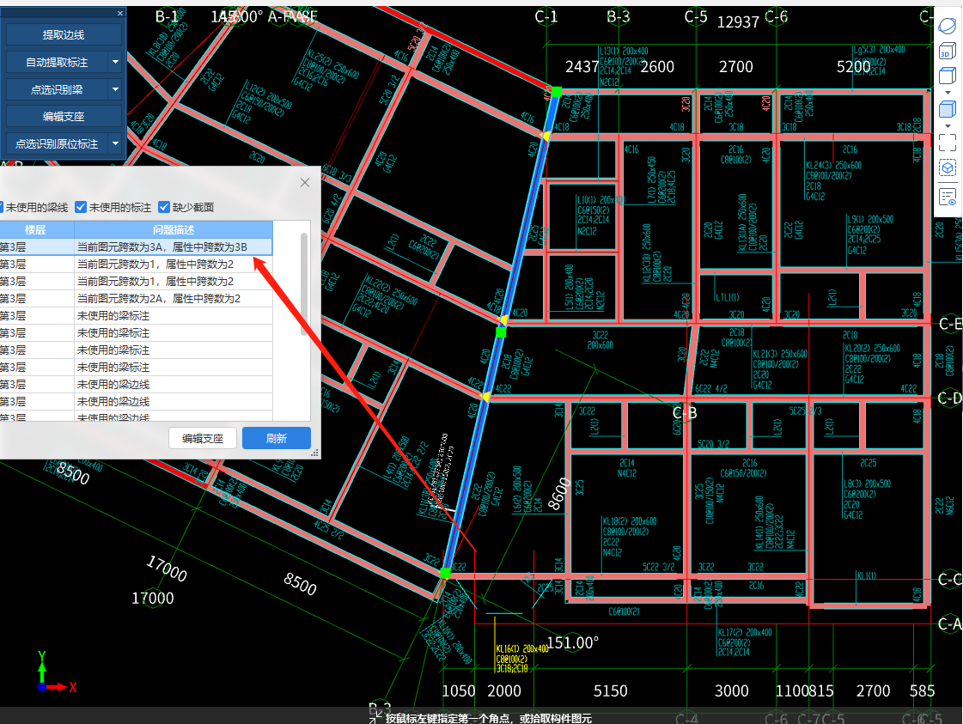Uncheck the 缺少截面 checkbox
Image resolution: width=963 pixels, height=724 pixels.
(163, 208)
